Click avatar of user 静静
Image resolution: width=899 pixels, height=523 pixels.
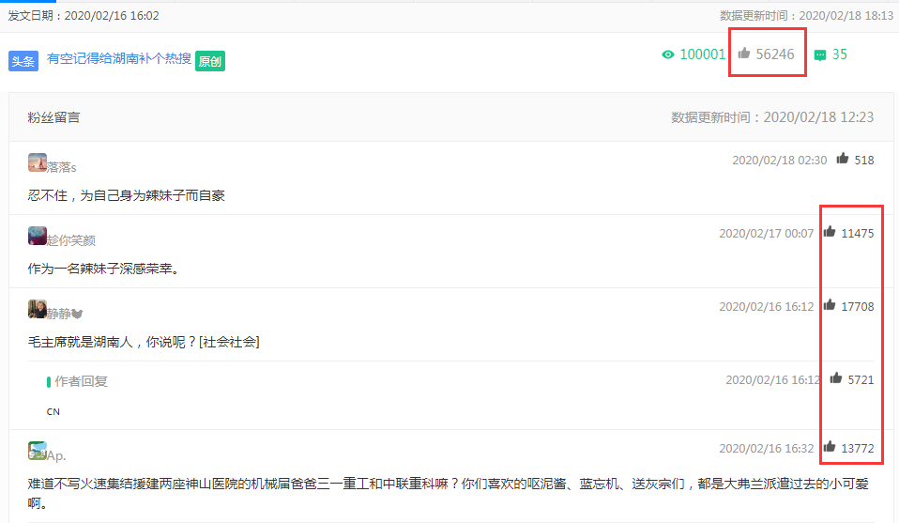(38, 309)
